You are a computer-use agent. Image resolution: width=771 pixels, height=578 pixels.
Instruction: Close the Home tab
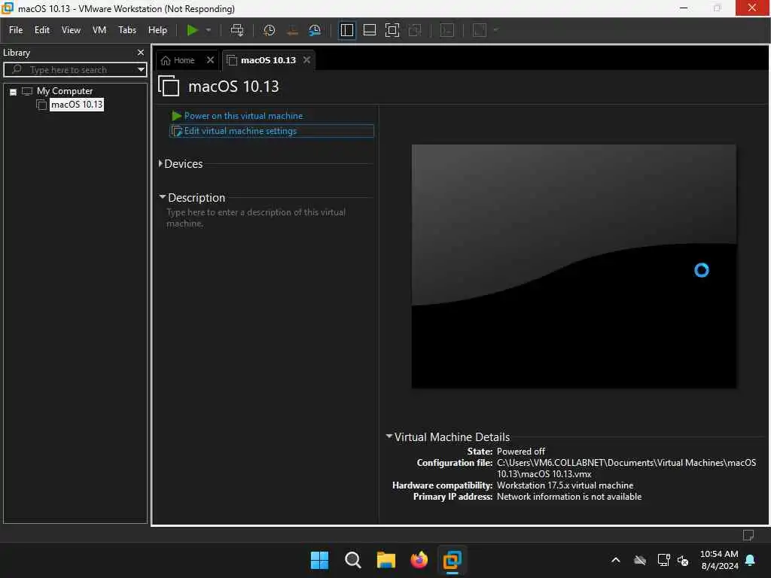coord(210,60)
